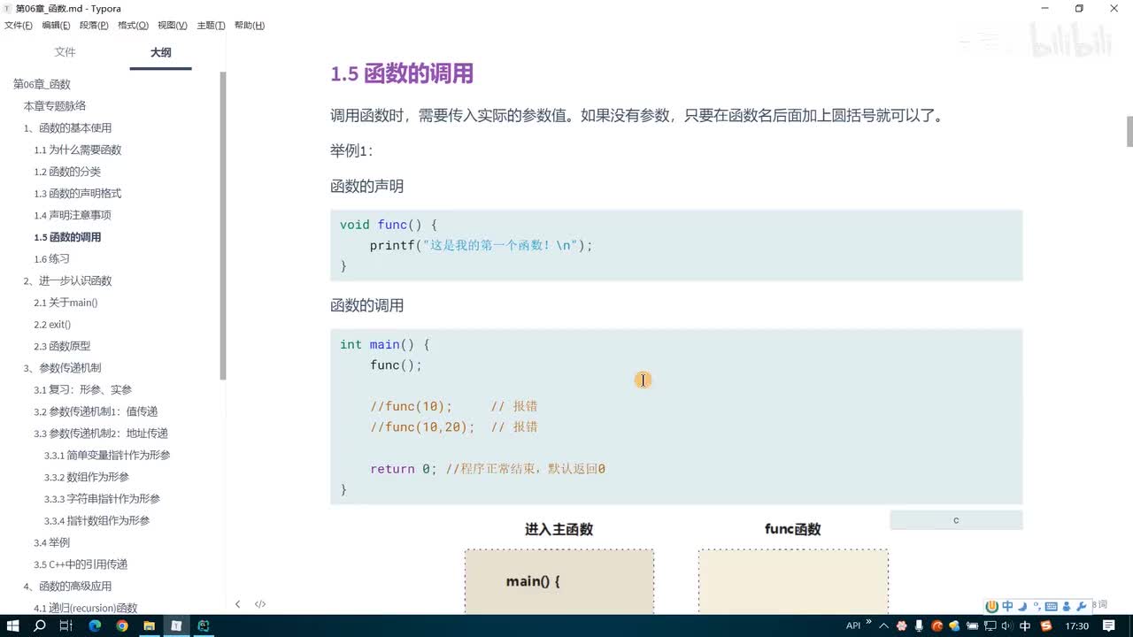1133x637 pixels.
Task: Open the 格式(O) menu
Action: [133, 26]
